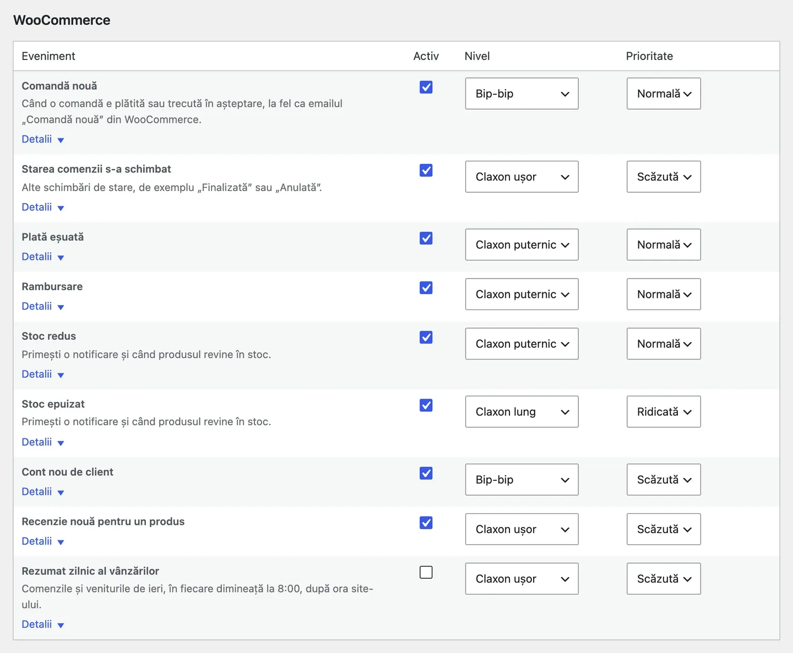Open Prioritate dropdown for Stoc redus
The image size is (793, 653).
coord(664,344)
